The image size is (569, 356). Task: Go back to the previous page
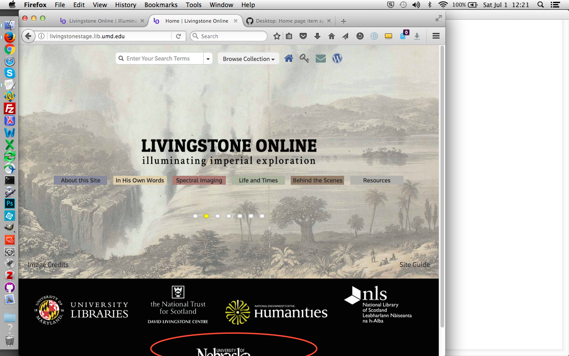28,36
